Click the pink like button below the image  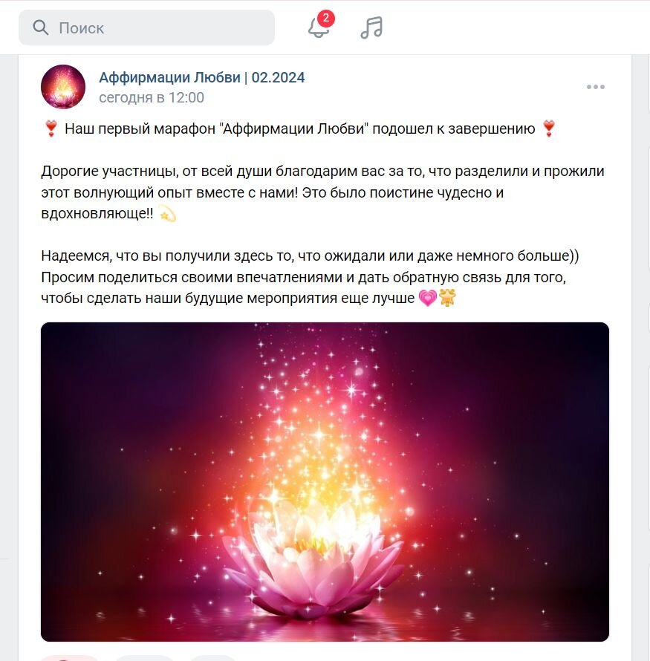[70, 658]
